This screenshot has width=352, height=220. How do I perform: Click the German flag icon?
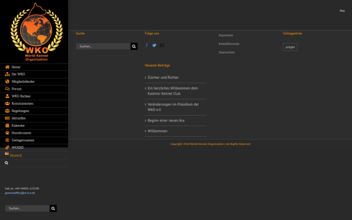6,154
